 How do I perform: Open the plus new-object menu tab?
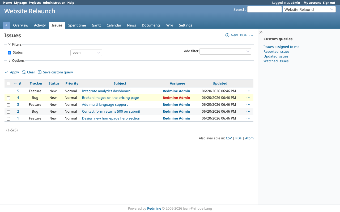[6, 25]
